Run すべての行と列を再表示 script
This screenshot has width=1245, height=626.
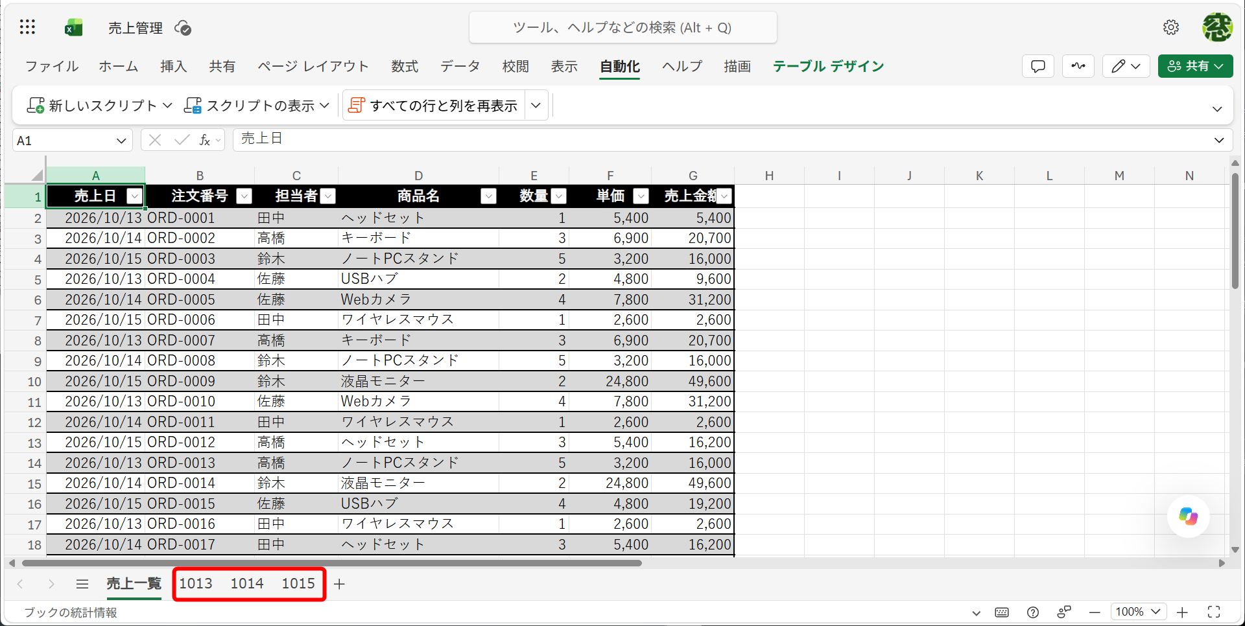434,106
